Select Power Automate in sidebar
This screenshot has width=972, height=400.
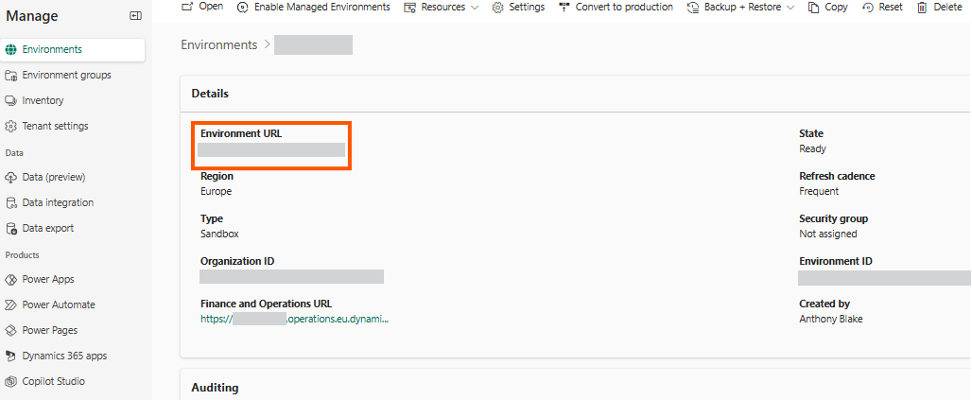click(59, 305)
